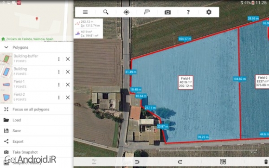Tap the red location pin on mini map

coord(37,19)
